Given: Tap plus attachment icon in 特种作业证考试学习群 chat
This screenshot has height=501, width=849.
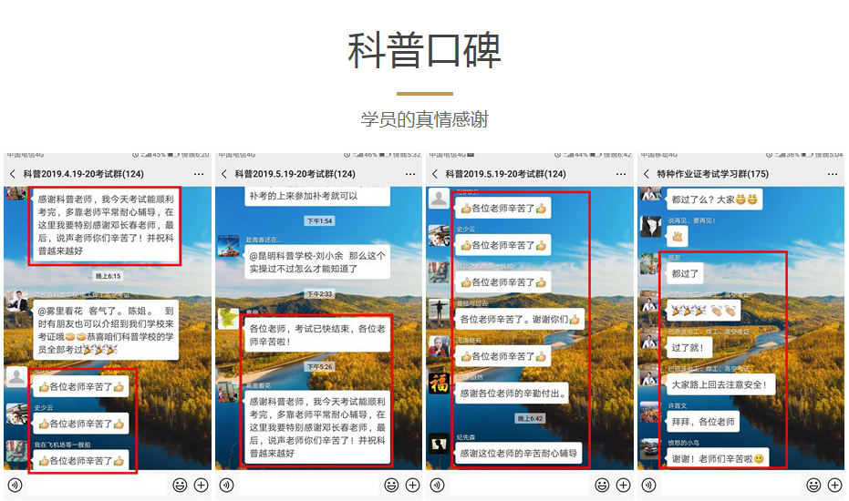Looking at the screenshot, I should [x=834, y=486].
